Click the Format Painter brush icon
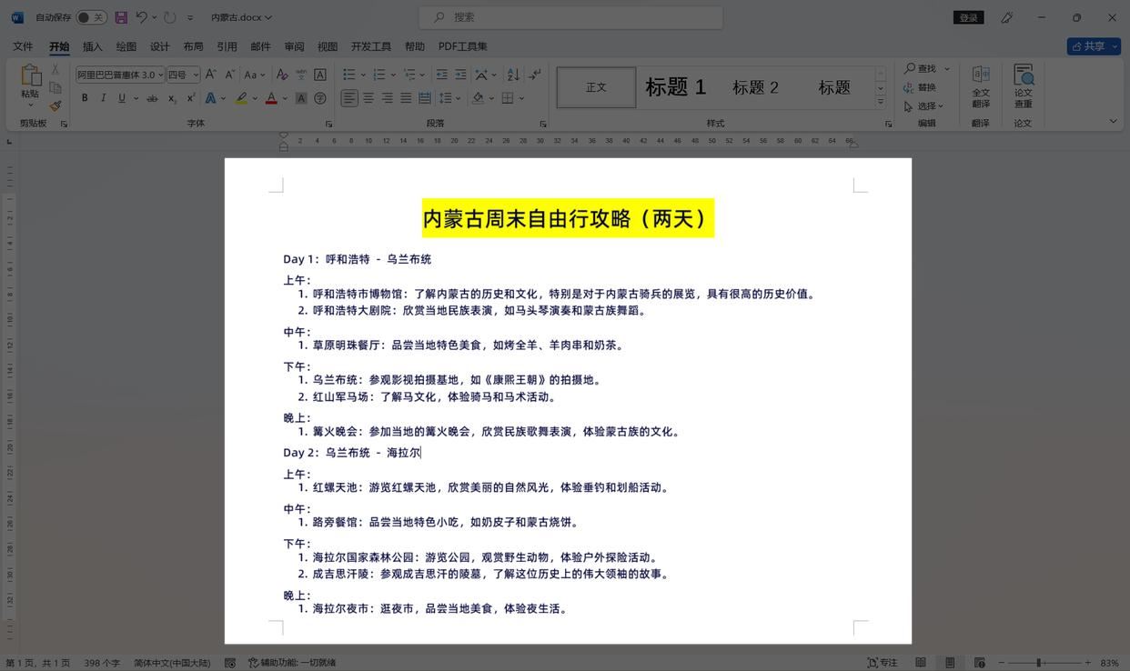This screenshot has height=671, width=1130. [x=55, y=106]
